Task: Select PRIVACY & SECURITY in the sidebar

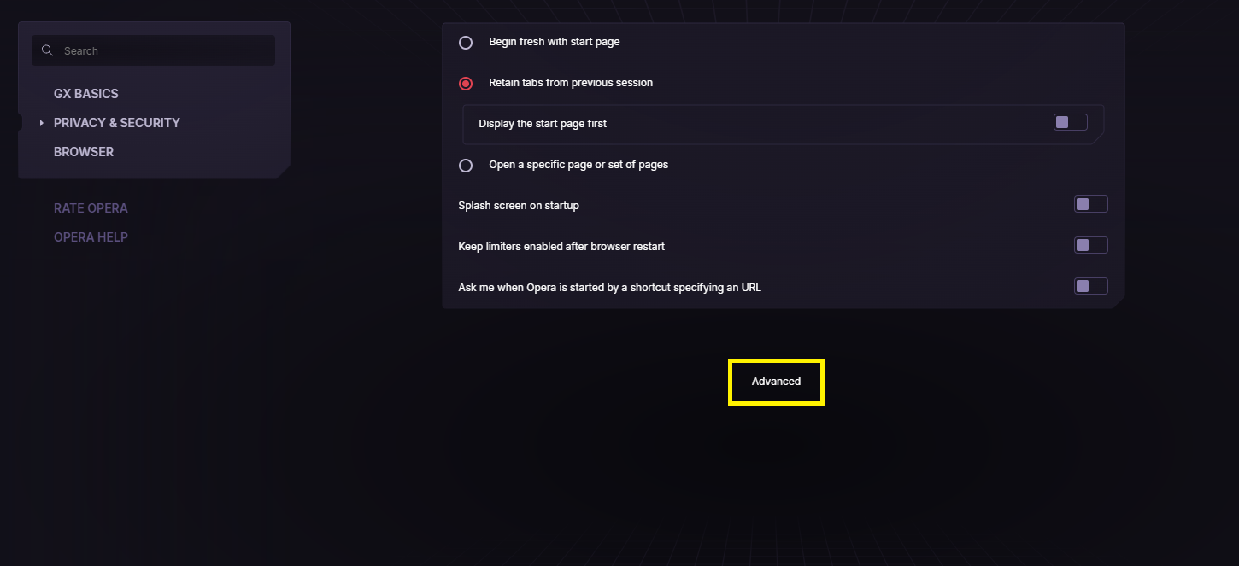Action: coord(117,123)
